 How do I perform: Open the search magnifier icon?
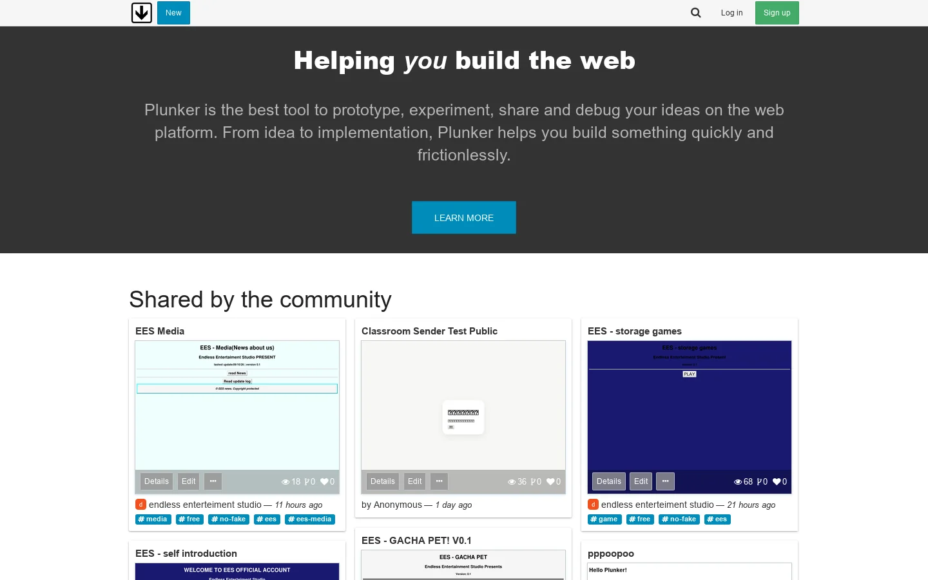(696, 13)
